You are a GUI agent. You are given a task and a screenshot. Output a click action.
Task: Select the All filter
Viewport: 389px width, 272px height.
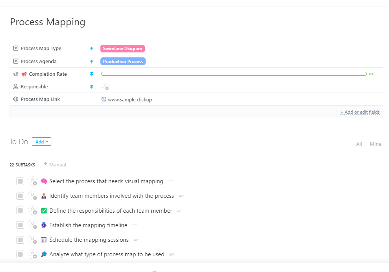click(x=359, y=144)
